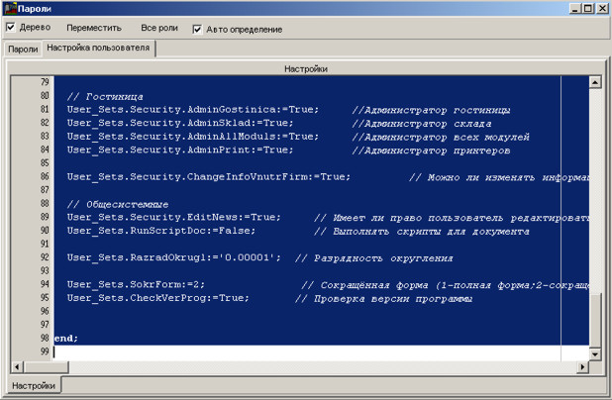
Task: Minimize the "Пароли" window
Action: 574,8
